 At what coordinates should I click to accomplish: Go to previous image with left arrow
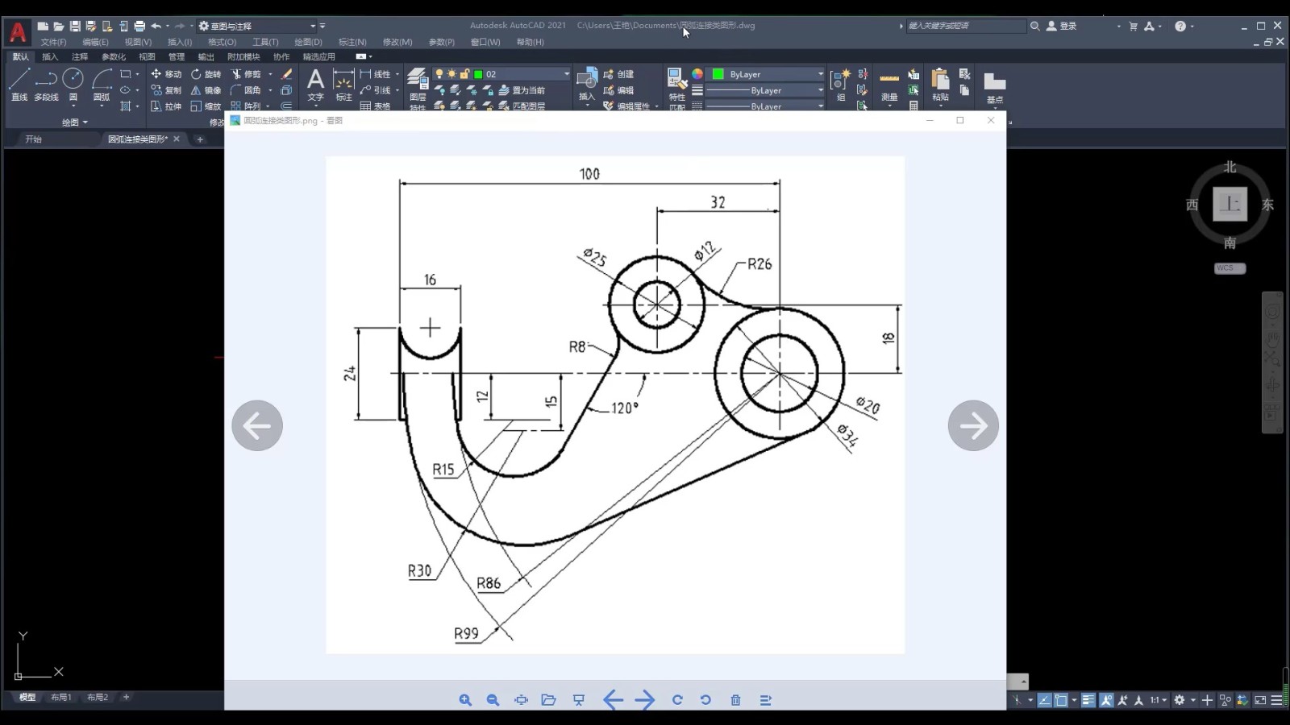click(257, 425)
